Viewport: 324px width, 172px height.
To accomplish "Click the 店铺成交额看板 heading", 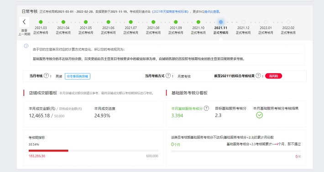I will coord(43,93).
